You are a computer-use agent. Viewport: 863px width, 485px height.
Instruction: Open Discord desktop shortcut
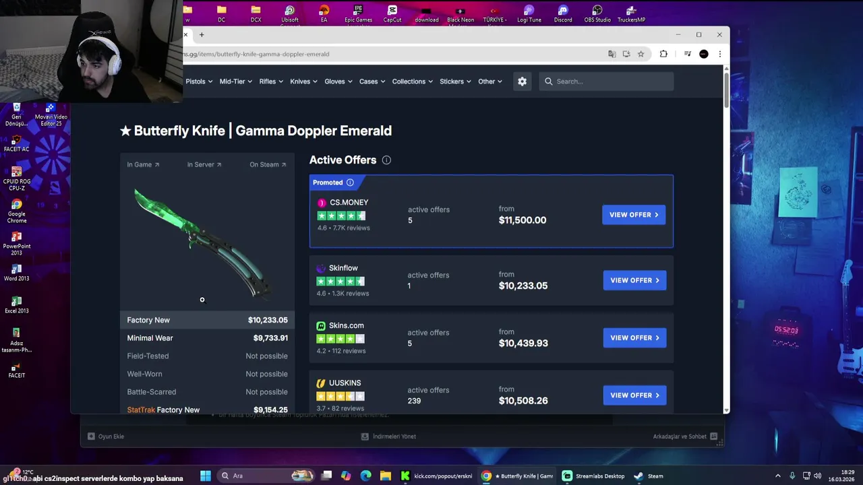(563, 13)
